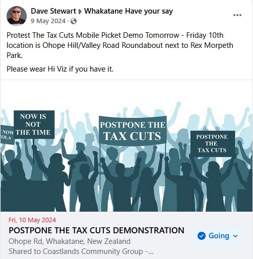The height and width of the screenshot is (259, 253).
Task: Click the Now Is Not The Time sign
Action: pos(34,124)
